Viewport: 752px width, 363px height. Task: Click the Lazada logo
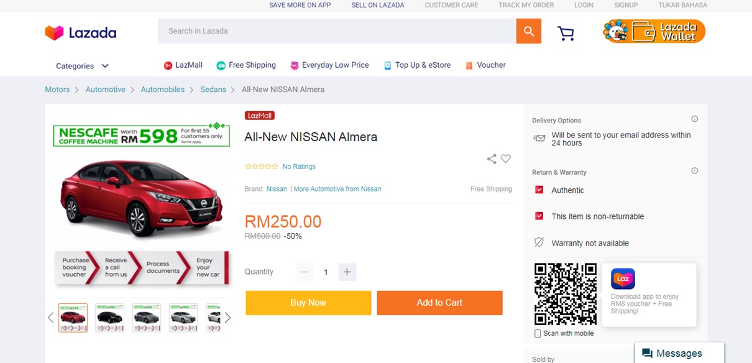tap(81, 32)
